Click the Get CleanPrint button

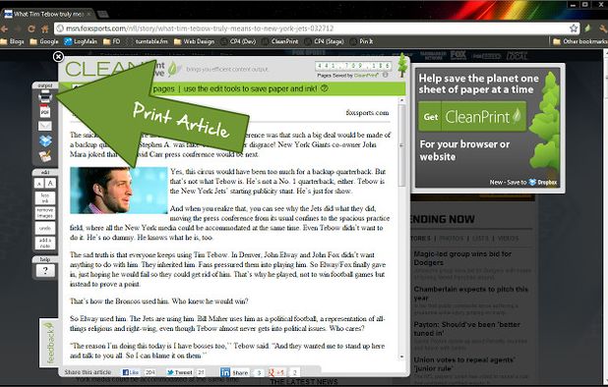point(472,117)
